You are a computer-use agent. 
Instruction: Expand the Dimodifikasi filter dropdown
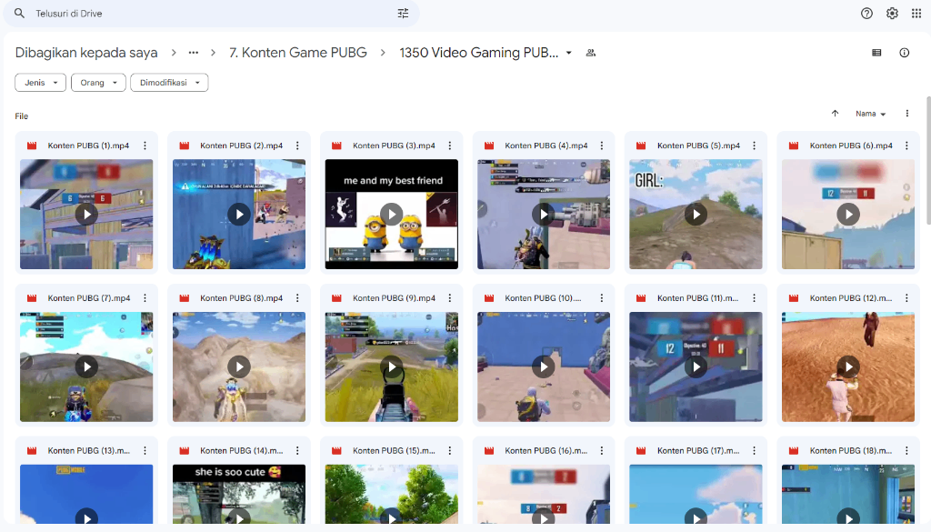pos(169,83)
